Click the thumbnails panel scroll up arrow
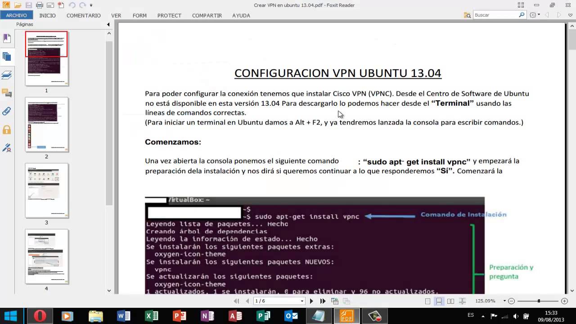The height and width of the screenshot is (324, 576). 109,34
